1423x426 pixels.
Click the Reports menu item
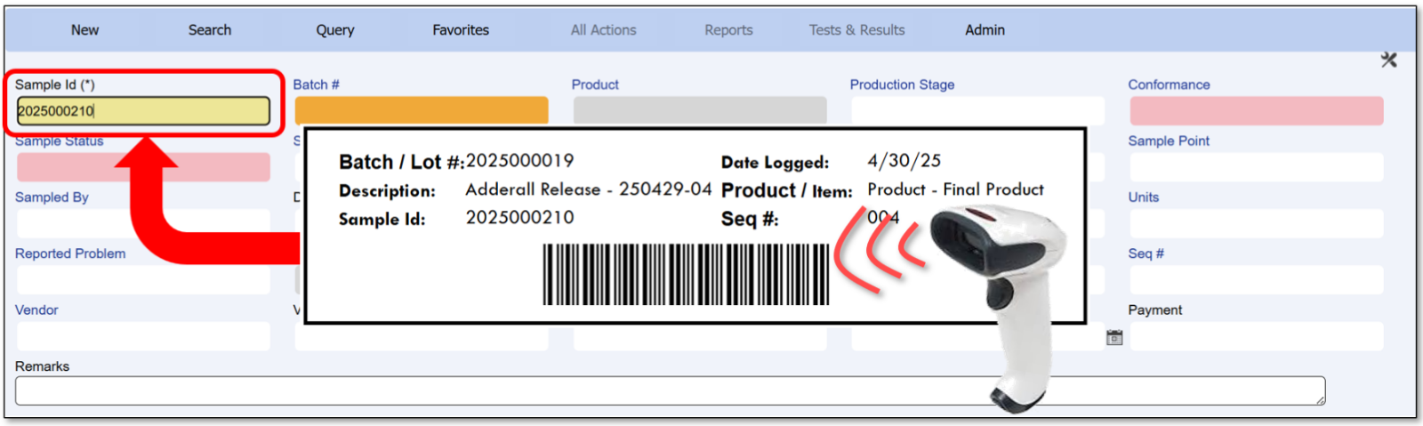point(728,30)
